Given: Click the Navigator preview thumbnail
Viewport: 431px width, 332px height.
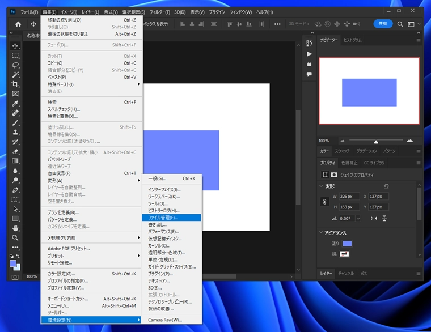Looking at the screenshot, I should [x=369, y=91].
